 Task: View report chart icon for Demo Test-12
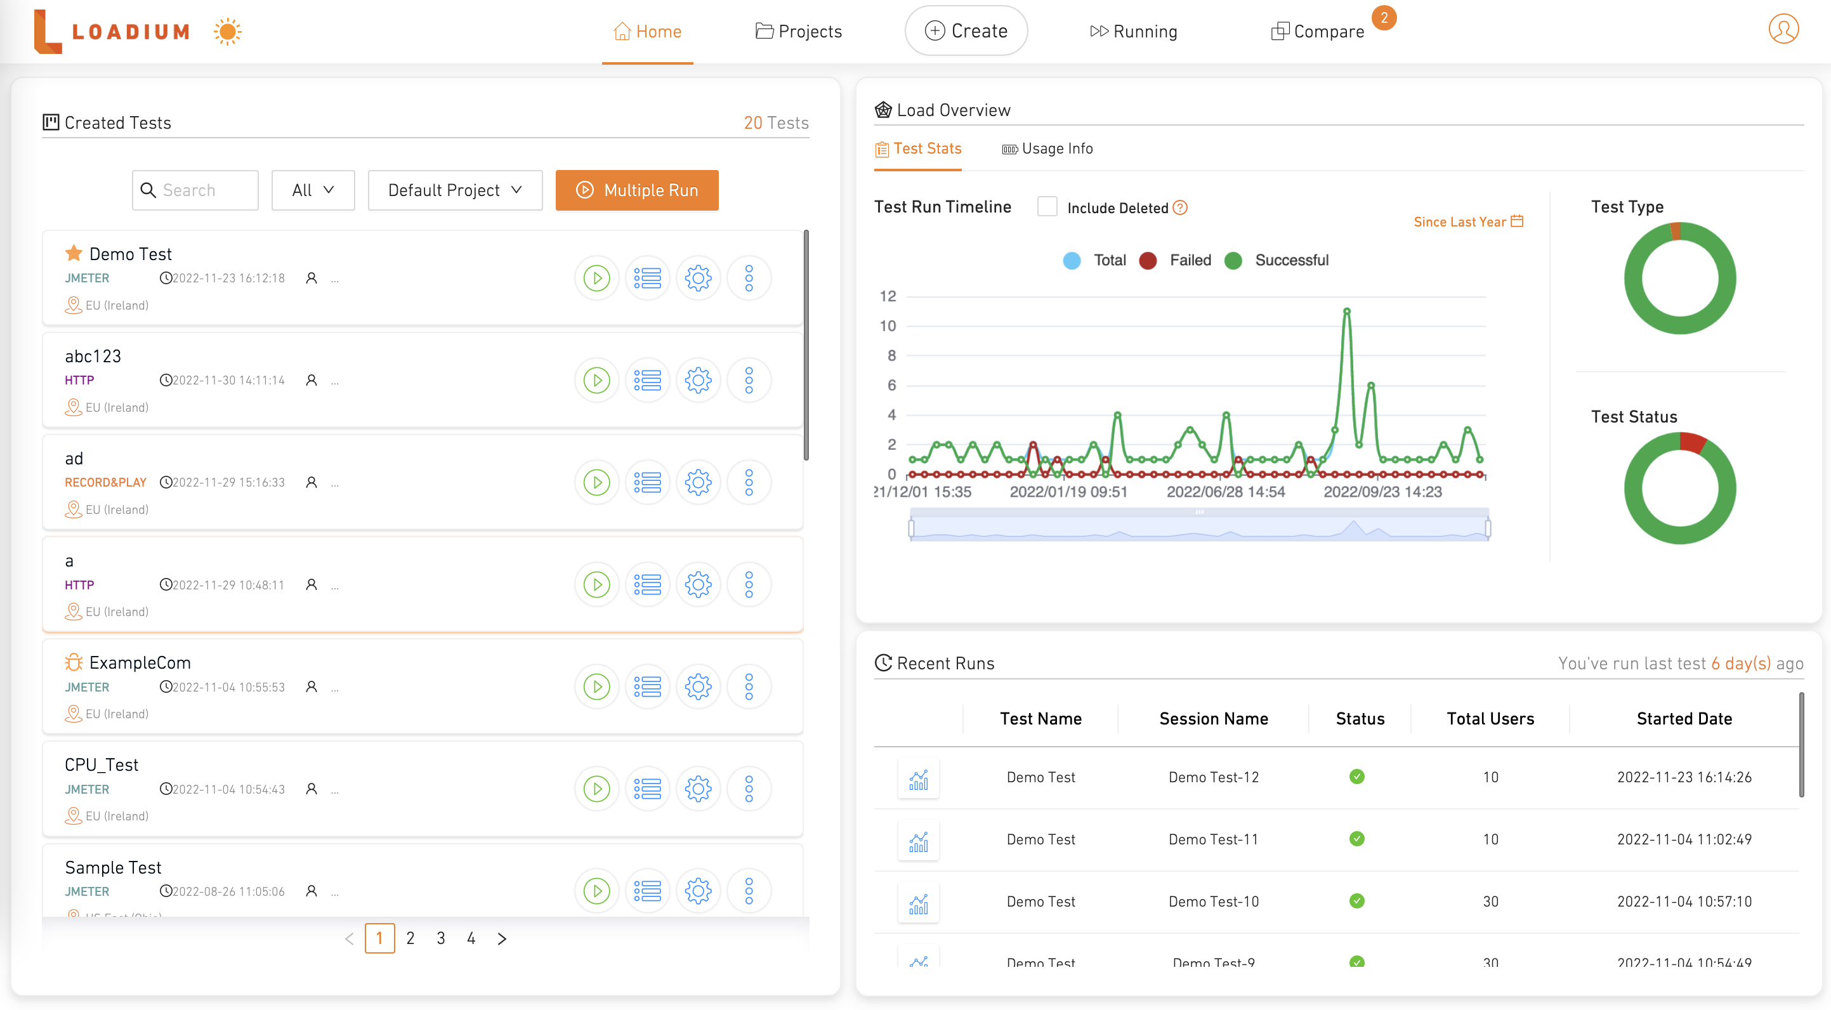[918, 778]
